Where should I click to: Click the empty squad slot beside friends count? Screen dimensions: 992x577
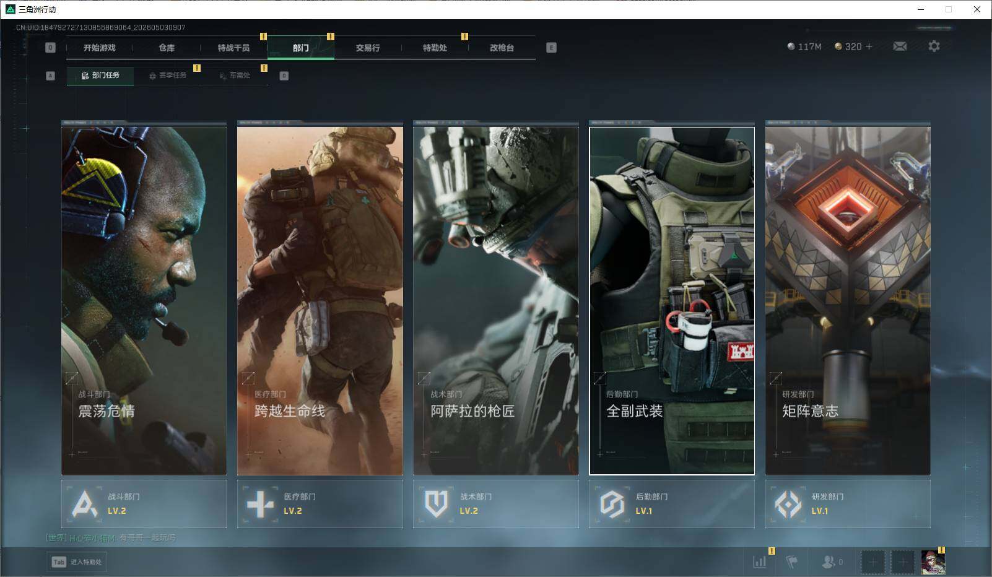point(872,562)
